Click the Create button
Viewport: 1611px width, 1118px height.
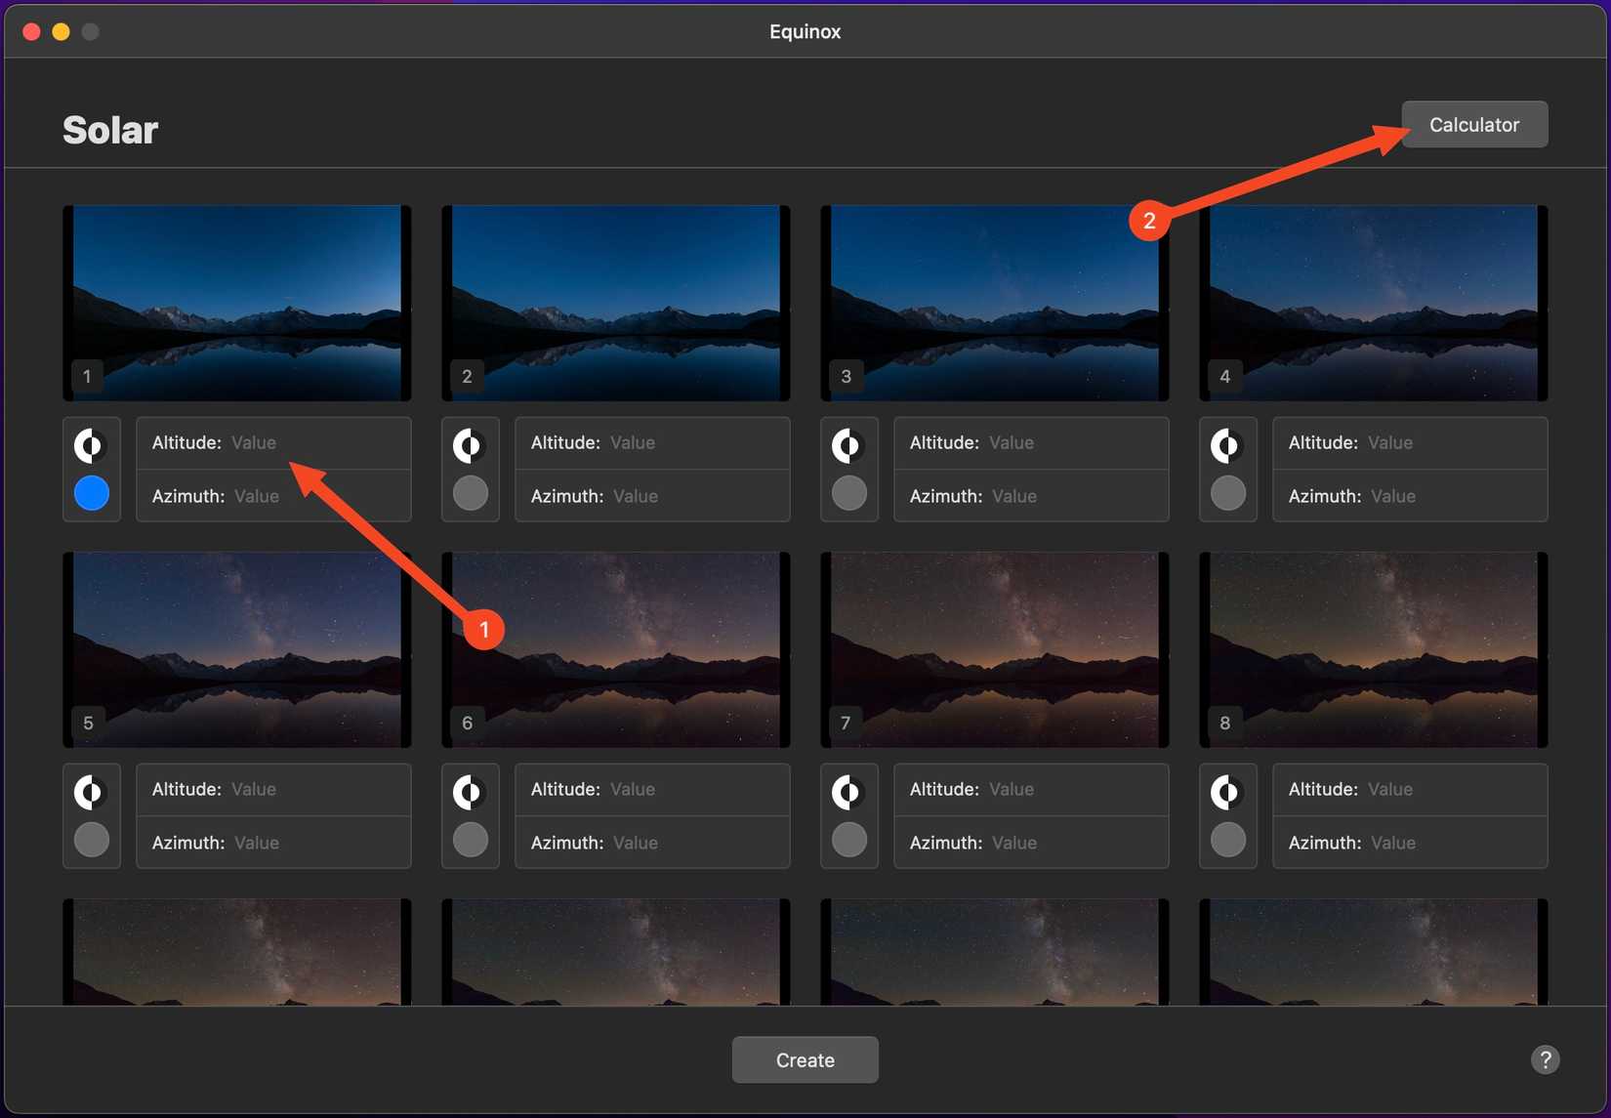coord(805,1059)
